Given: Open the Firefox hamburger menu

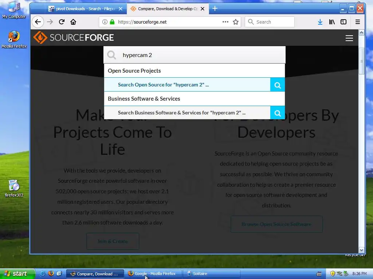Looking at the screenshot, I should click(358, 22).
